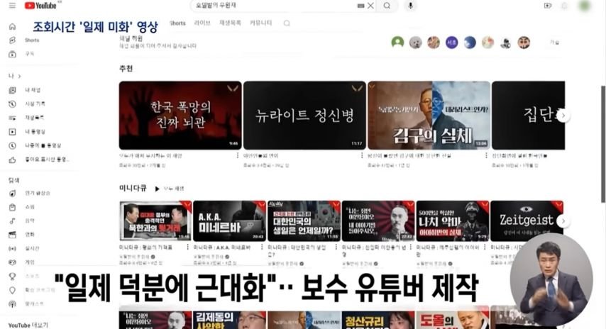
Task: Open the notifications bell
Action: (565, 6)
